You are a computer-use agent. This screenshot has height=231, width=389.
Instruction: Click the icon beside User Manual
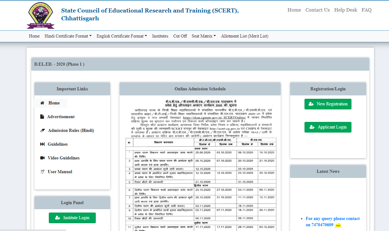click(42, 172)
